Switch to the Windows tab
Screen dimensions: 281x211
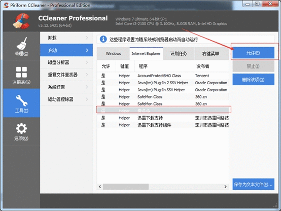tap(113, 54)
